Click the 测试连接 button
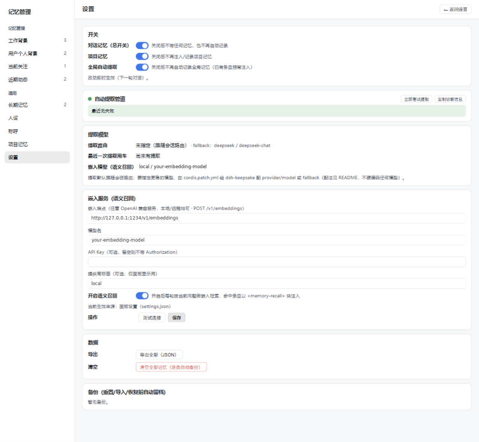Viewport: 479px width, 442px height. click(152, 318)
